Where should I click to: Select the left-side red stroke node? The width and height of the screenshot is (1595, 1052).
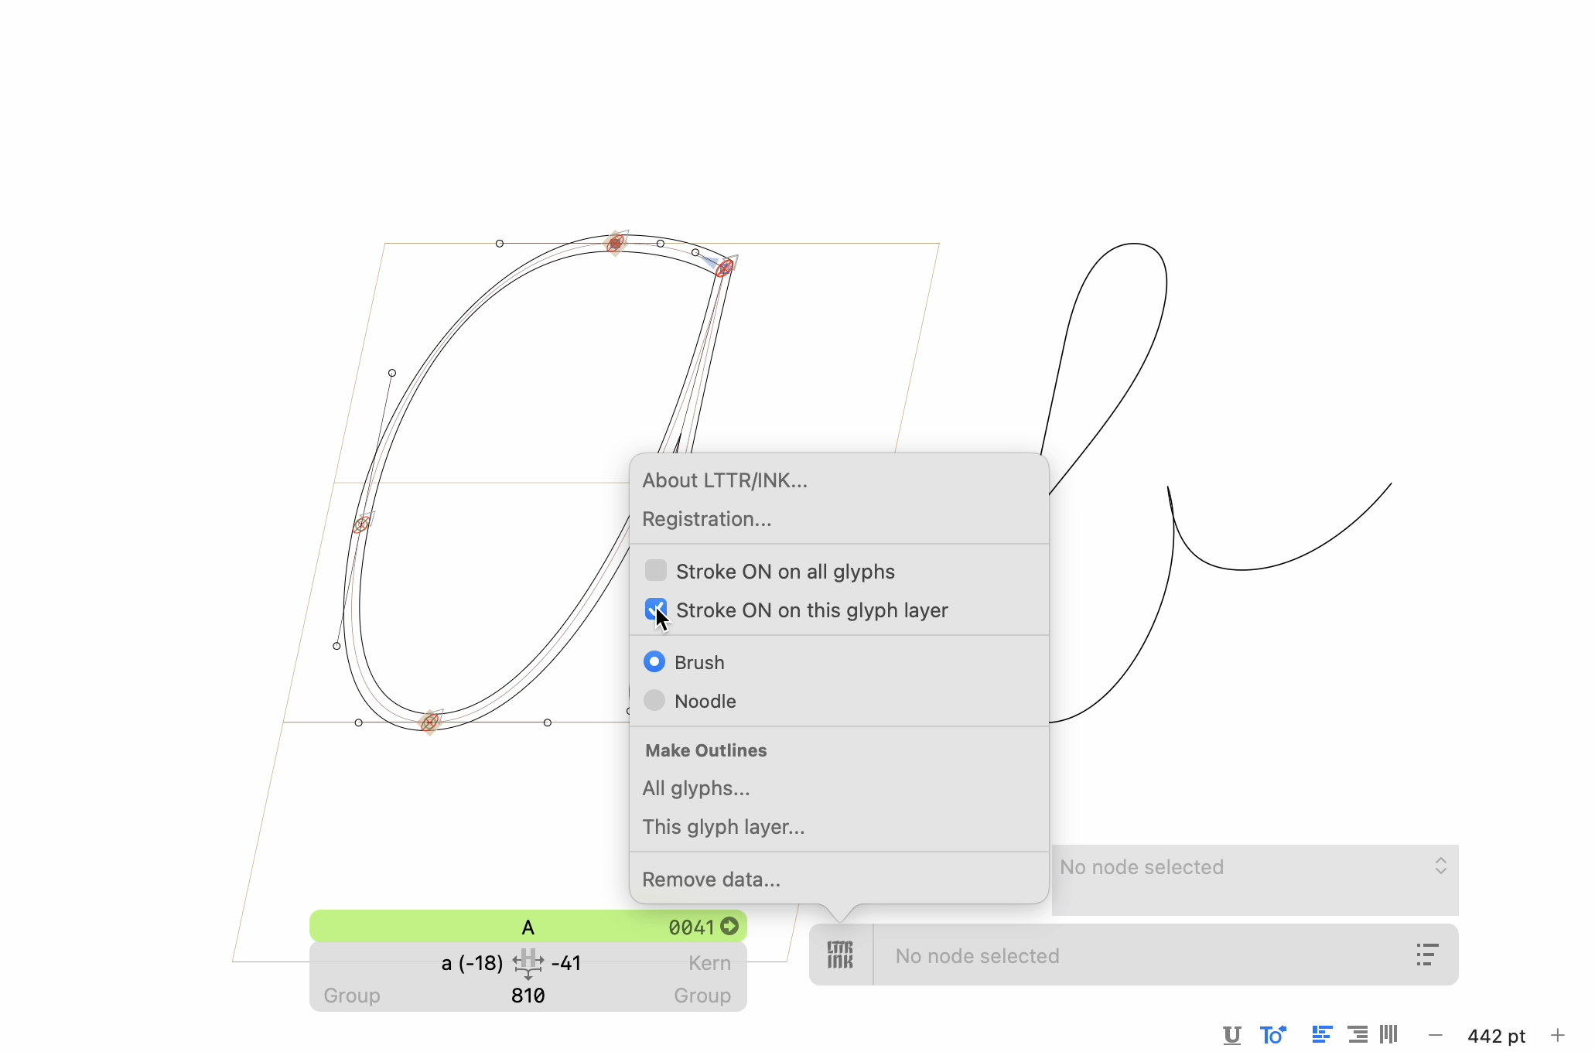[x=360, y=525]
